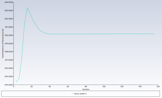Screen dimensions: 162x98
Task: Click the teal legend line marker
Action: coord(73,94)
